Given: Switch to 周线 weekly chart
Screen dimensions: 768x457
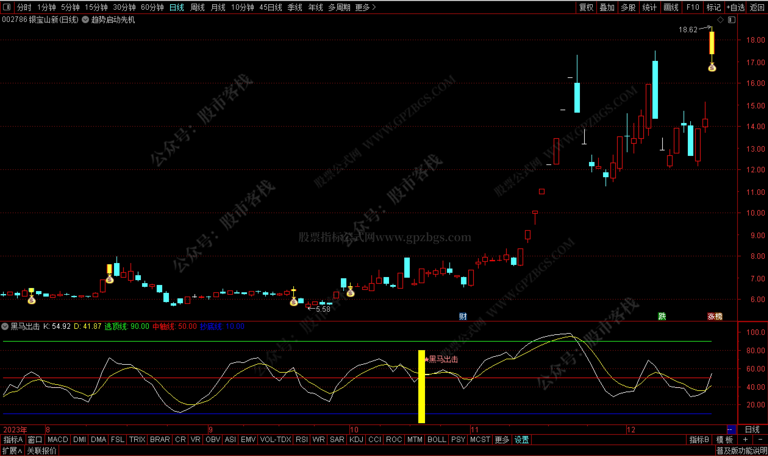Looking at the screenshot, I should (x=197, y=7).
